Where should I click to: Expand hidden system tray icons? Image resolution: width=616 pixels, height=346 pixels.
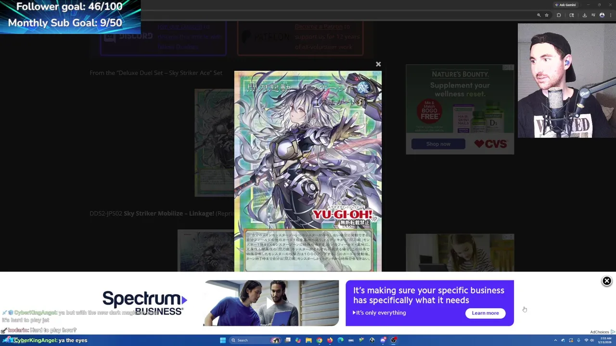point(555,340)
